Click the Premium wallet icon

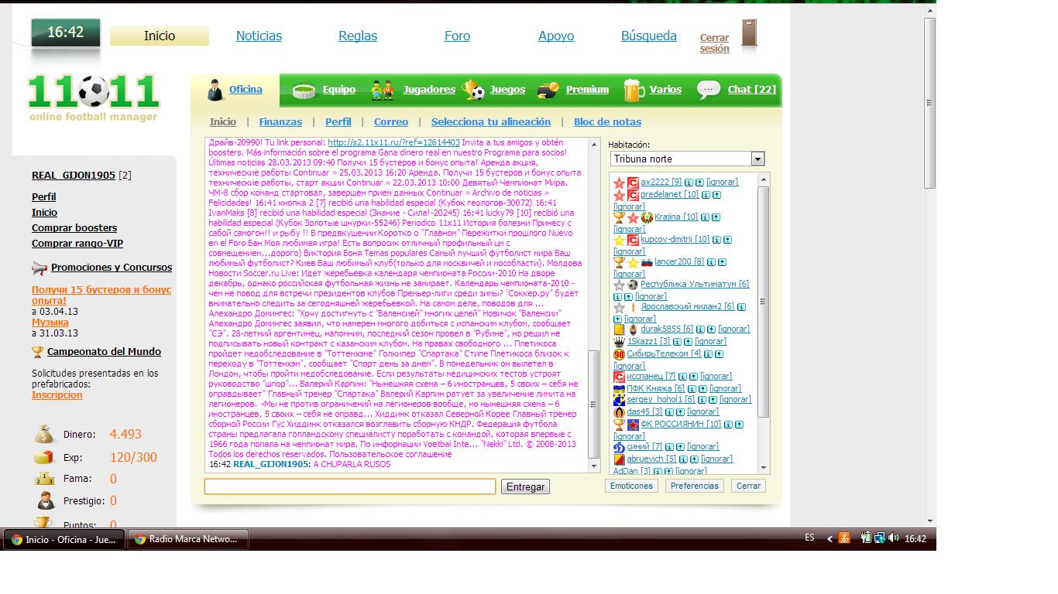[x=548, y=90]
